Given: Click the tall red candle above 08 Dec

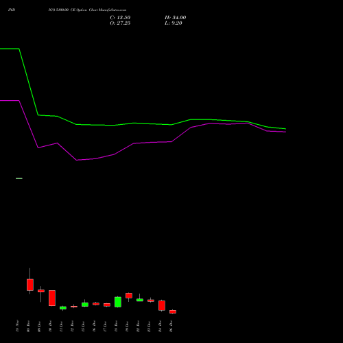Looking at the screenshot, I should click(30, 285).
